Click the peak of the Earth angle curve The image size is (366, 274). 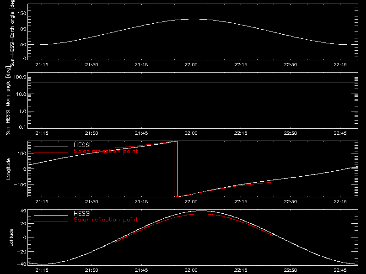(x=194, y=19)
